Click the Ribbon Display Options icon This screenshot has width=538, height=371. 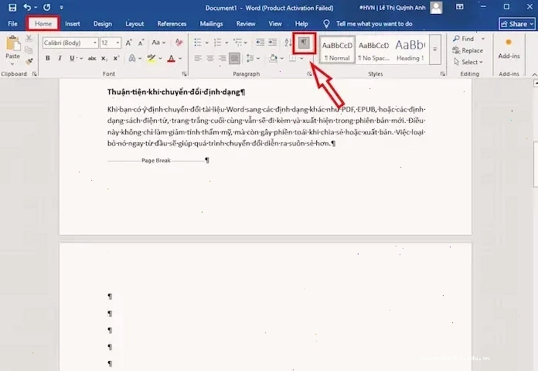[x=459, y=7]
